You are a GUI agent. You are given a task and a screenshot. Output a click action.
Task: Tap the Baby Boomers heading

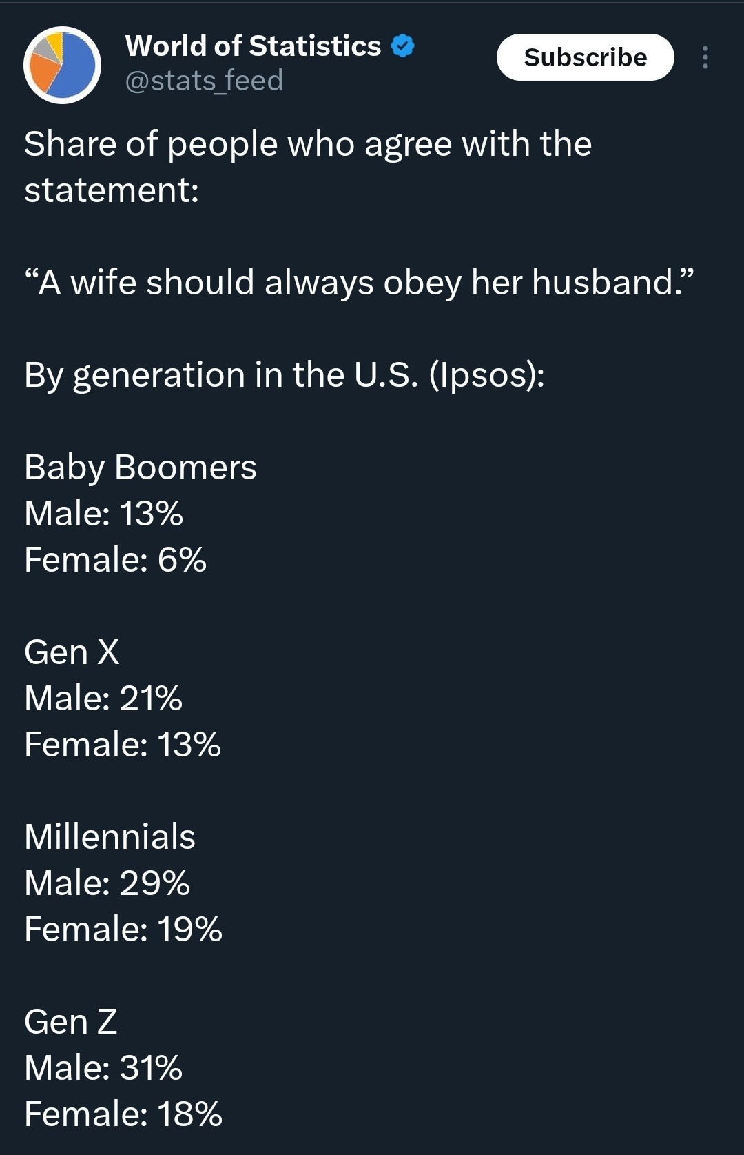141,468
